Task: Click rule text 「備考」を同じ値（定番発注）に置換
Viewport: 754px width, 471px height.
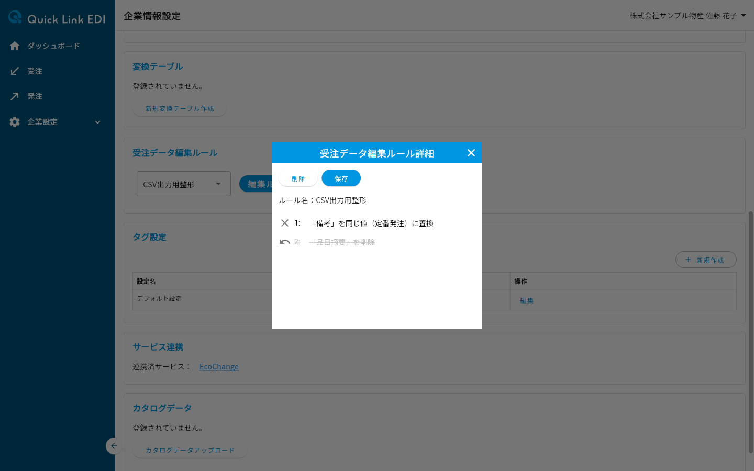Action: 372,223
